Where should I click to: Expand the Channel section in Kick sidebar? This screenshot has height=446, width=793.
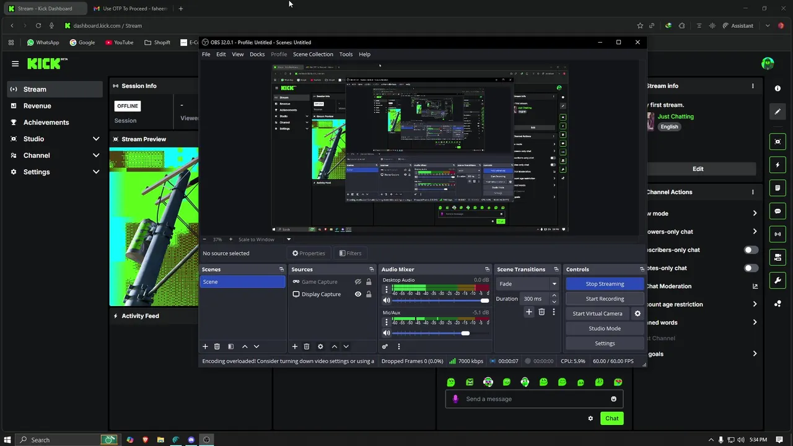point(96,155)
